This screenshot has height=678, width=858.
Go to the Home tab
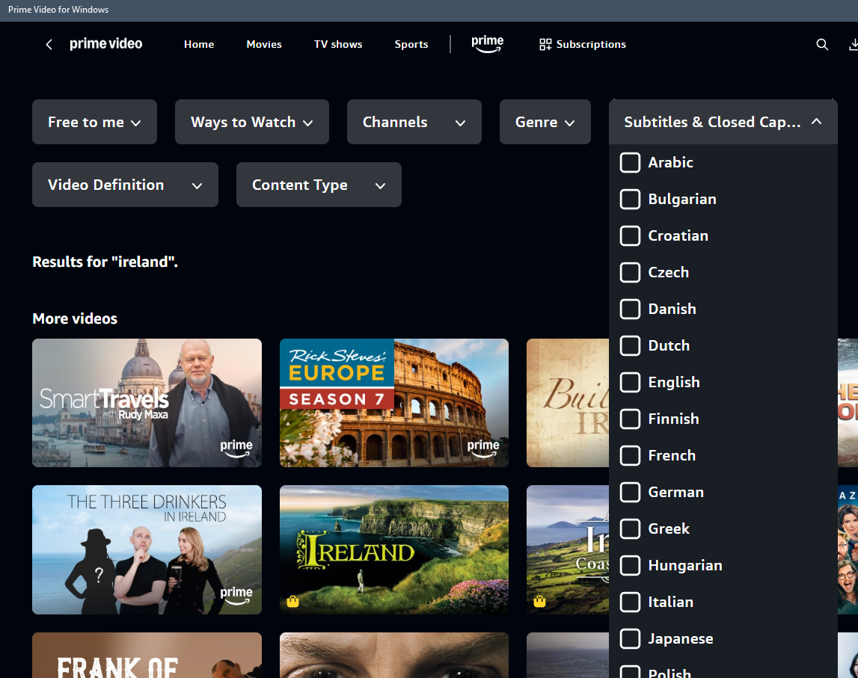199,44
